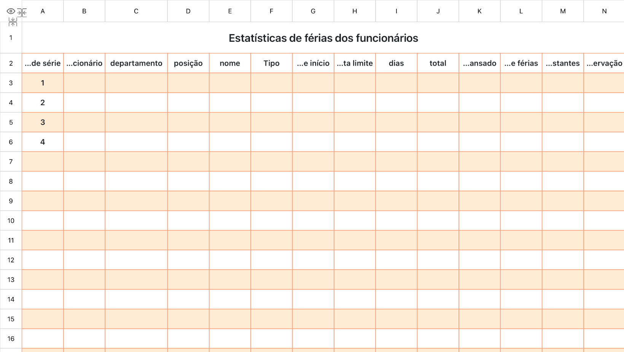Click the '...e férias' header cell
This screenshot has height=352, width=624.
[521, 63]
